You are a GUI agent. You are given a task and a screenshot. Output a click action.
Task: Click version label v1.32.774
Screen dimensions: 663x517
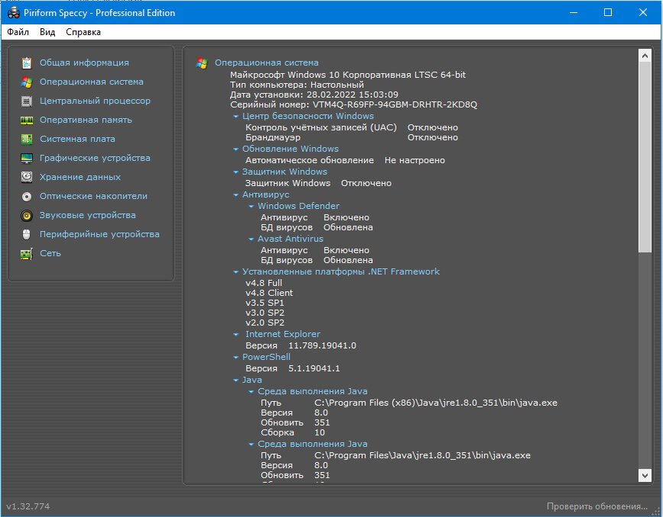[28, 506]
